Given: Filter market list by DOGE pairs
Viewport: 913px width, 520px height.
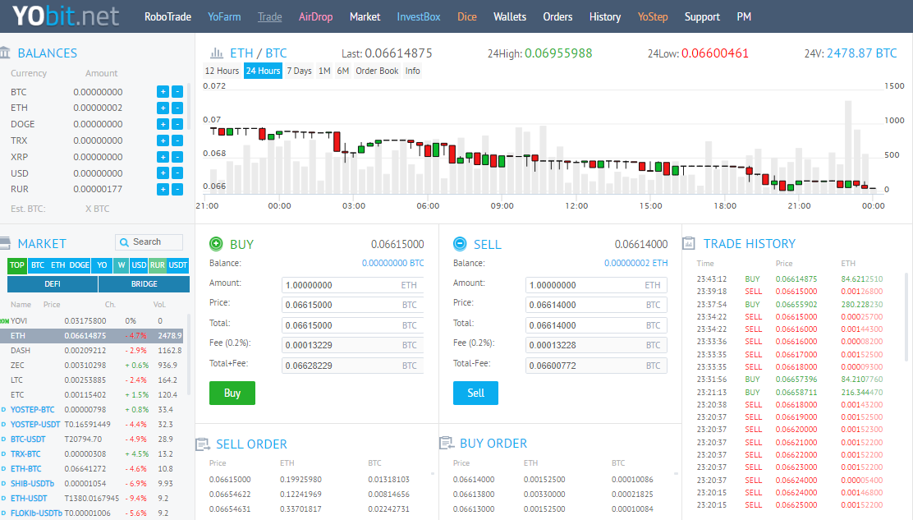Looking at the screenshot, I should [x=80, y=265].
